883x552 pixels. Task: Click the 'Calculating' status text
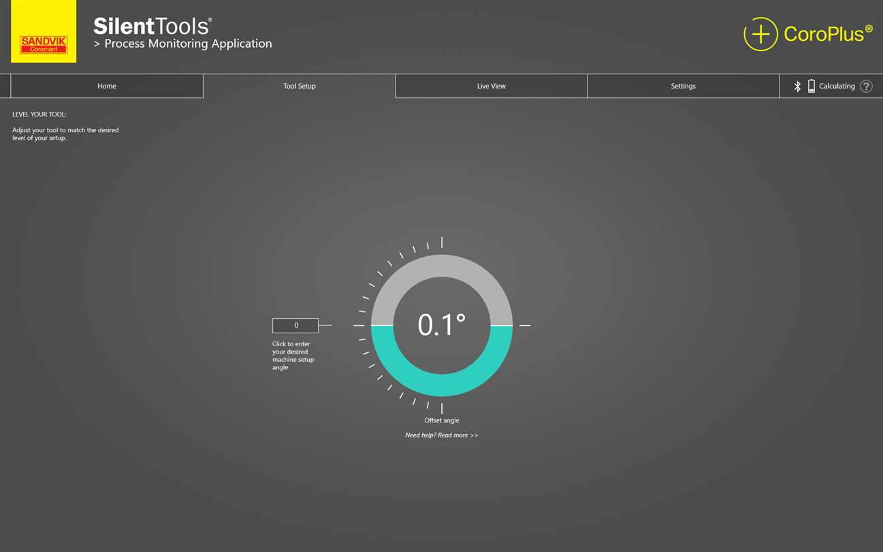tap(837, 86)
